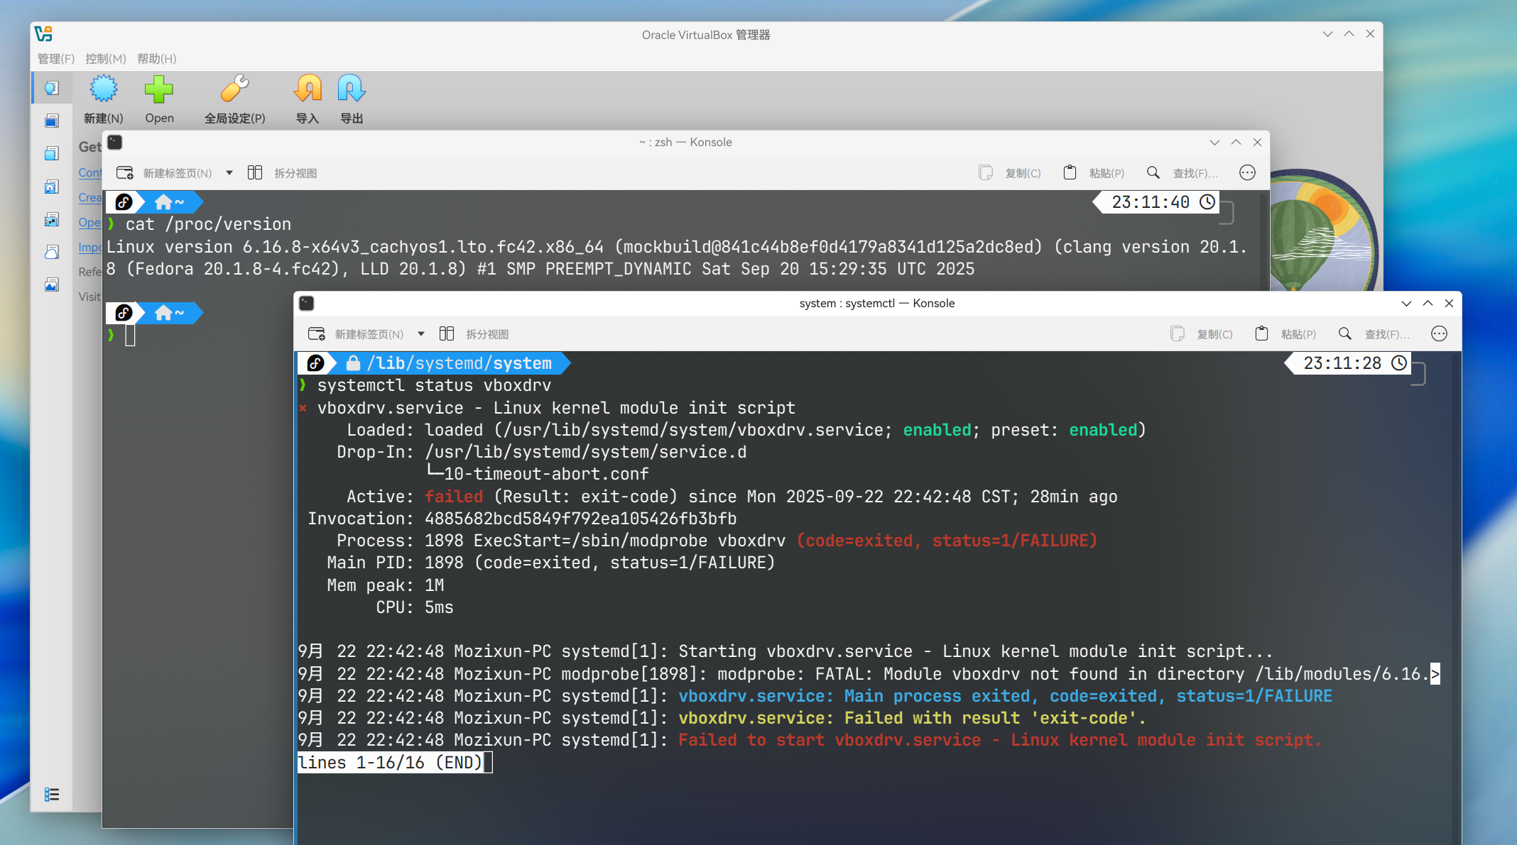This screenshot has width=1517, height=845.
Task: Click 拆分视图 split view in systemctl Konsole
Action: pos(474,334)
